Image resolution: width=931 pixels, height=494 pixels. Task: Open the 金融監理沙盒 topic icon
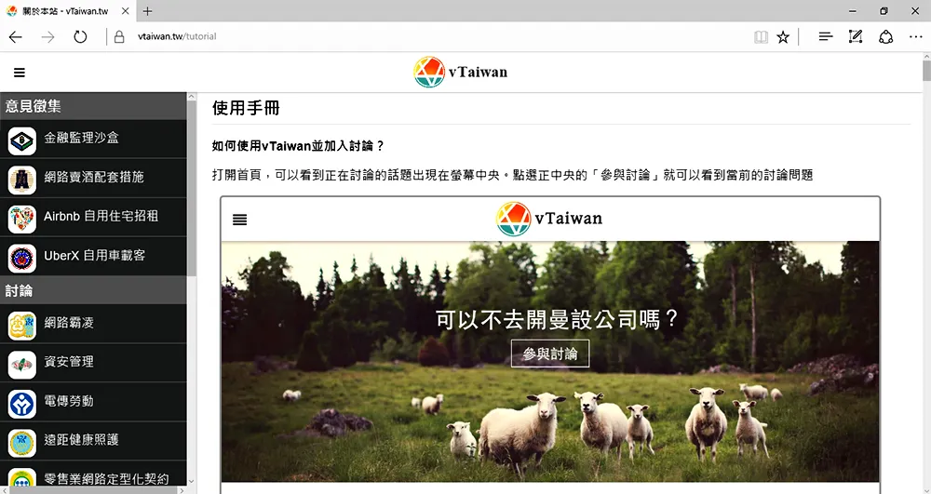(x=22, y=140)
